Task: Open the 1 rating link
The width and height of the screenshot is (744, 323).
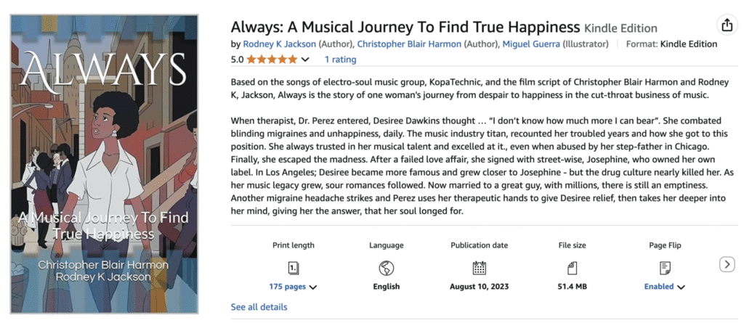Action: [x=340, y=59]
